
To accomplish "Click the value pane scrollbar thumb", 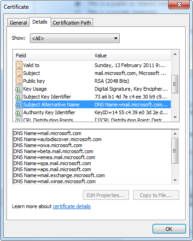I will tap(175, 151).
